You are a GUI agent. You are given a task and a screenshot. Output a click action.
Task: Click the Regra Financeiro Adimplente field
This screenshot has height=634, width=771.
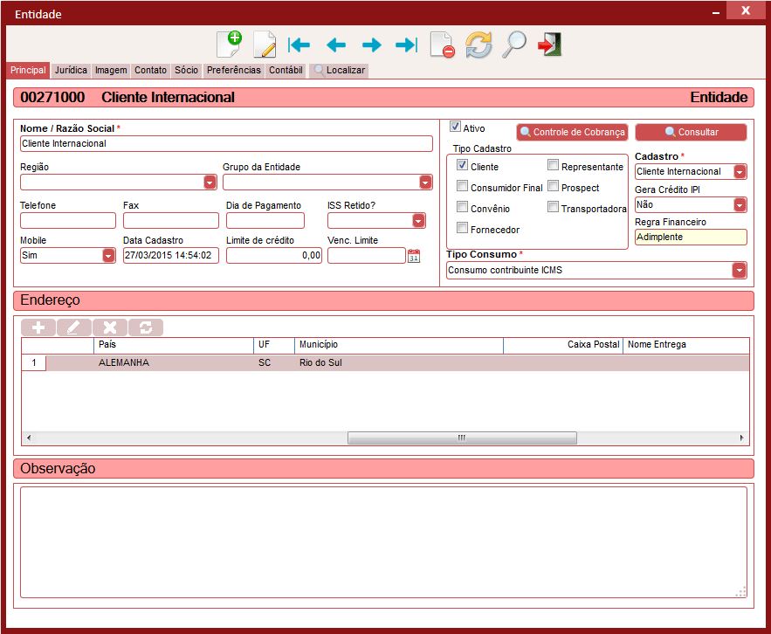coord(691,237)
